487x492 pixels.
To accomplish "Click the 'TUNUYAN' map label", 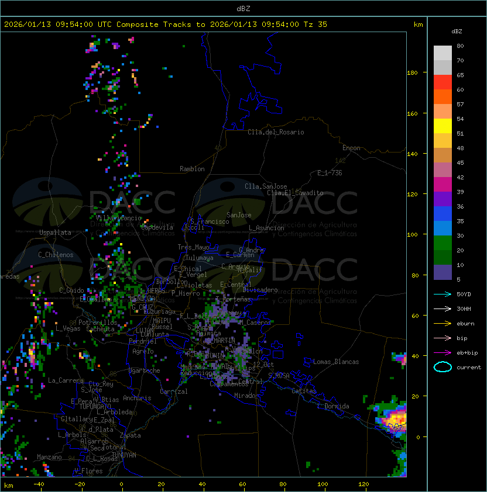I will [x=124, y=455].
